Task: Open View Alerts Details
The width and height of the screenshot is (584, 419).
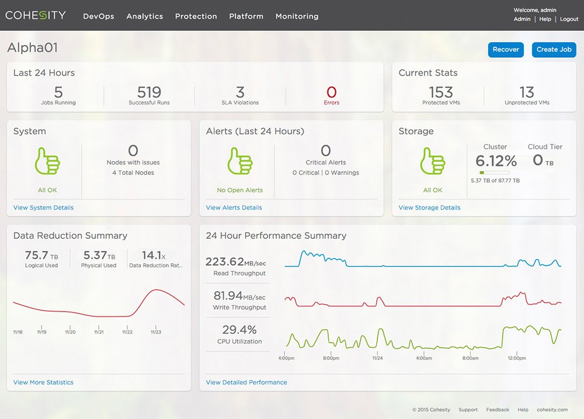Action: point(235,207)
